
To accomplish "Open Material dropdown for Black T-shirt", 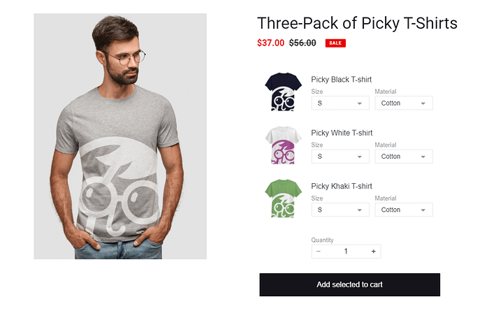I will 404,103.
